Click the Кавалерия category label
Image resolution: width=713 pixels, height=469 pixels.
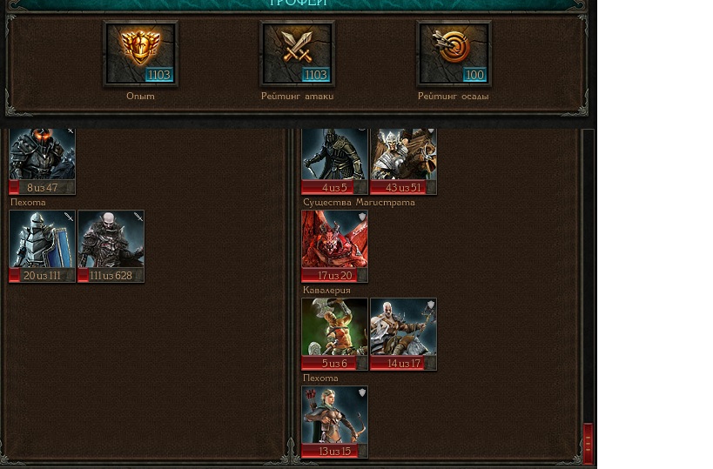[x=326, y=290]
